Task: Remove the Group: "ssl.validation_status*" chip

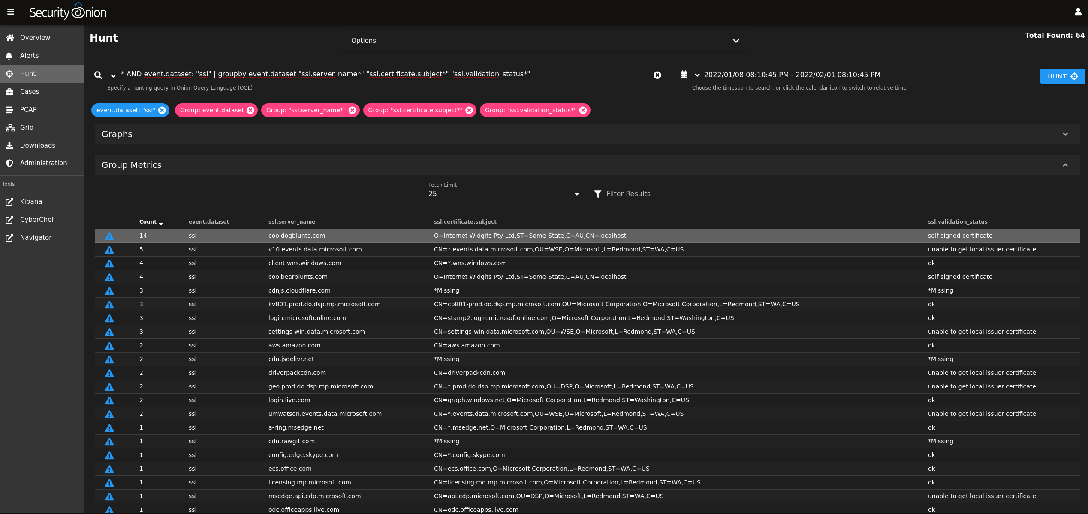Action: [x=583, y=110]
